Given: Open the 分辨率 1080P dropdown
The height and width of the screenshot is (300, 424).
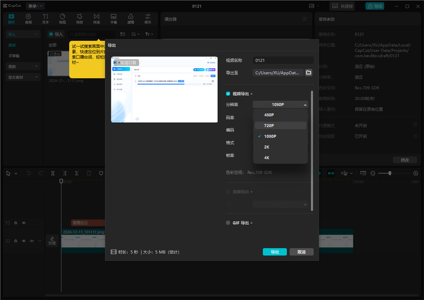Looking at the screenshot, I should pos(281,105).
